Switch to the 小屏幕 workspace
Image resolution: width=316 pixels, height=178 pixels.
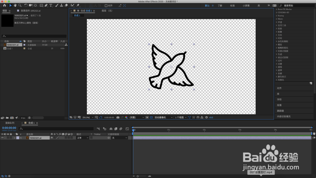click(x=246, y=6)
